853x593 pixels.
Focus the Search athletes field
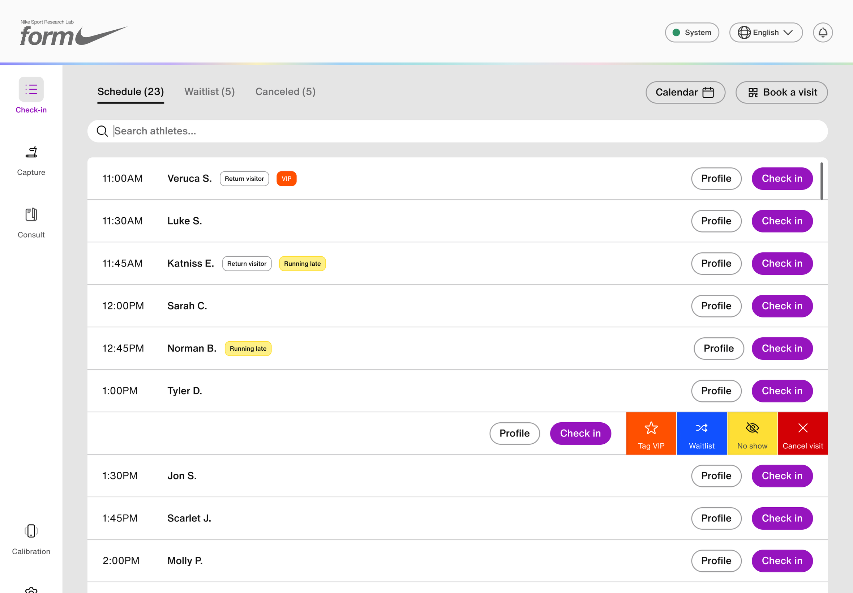pyautogui.click(x=458, y=131)
